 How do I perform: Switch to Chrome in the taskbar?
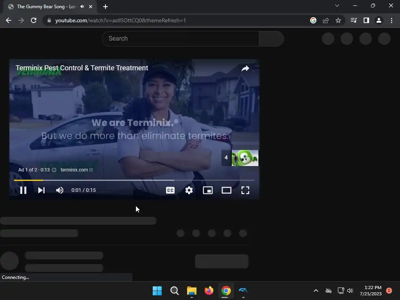point(226,291)
